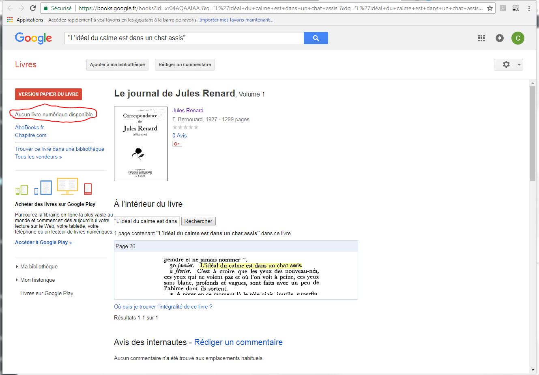Click the 'Rechercher' button
Viewport: 539px width, 375px height.
click(x=198, y=221)
